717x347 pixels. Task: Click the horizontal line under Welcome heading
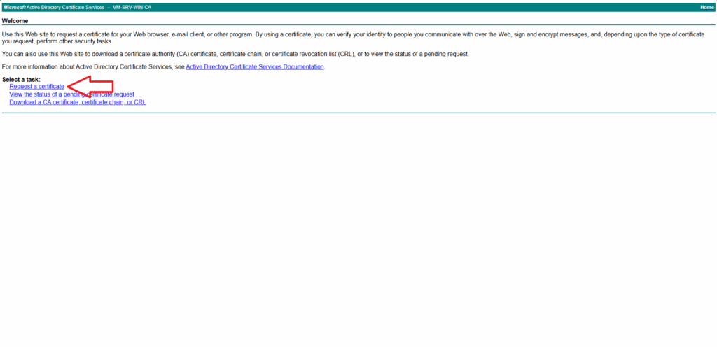358,25
